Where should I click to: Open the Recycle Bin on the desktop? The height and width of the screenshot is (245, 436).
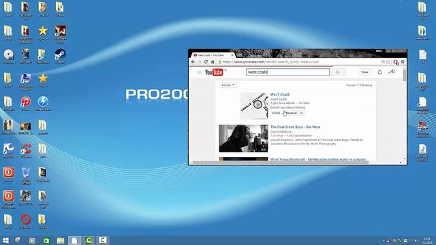[26, 176]
